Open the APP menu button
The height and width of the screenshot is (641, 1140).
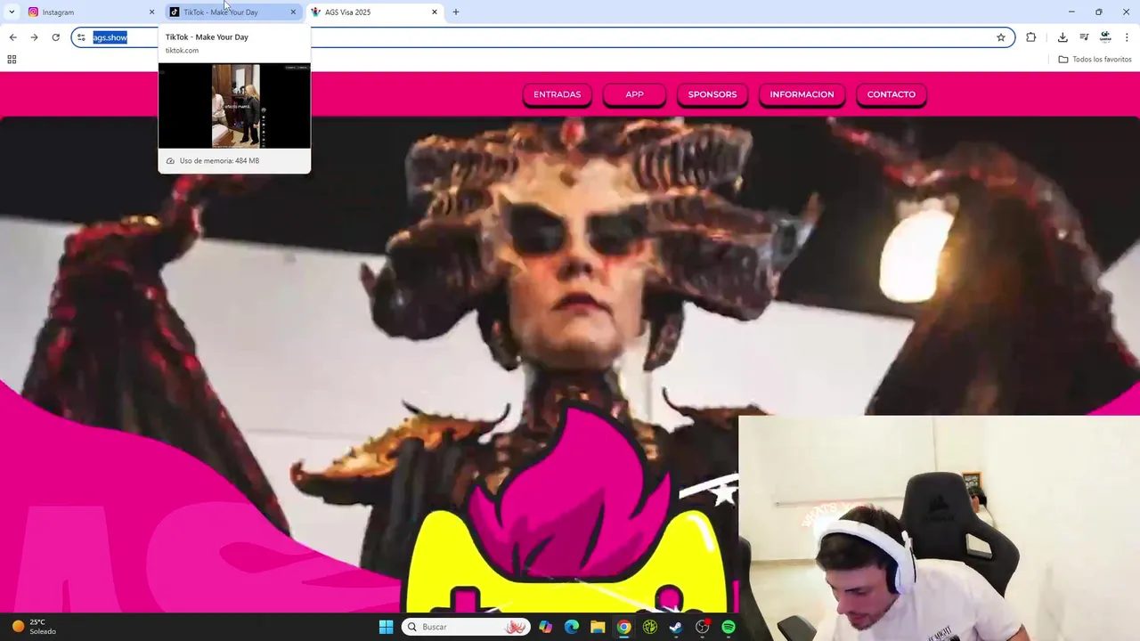point(634,94)
